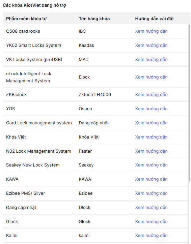Viewport: 191px width, 244px height.
Task: Open the guide link for VK Locks System (proUSB)
Action: click(x=151, y=60)
